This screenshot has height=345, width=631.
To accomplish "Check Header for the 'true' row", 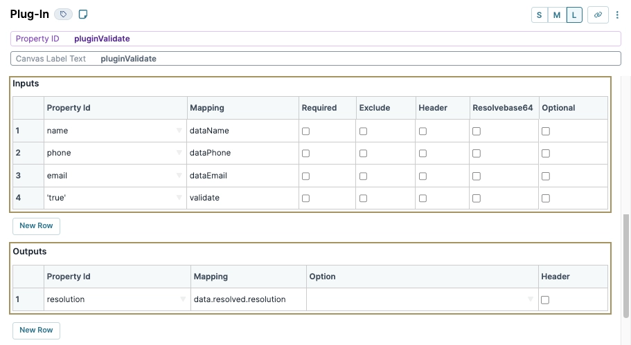I will 423,198.
